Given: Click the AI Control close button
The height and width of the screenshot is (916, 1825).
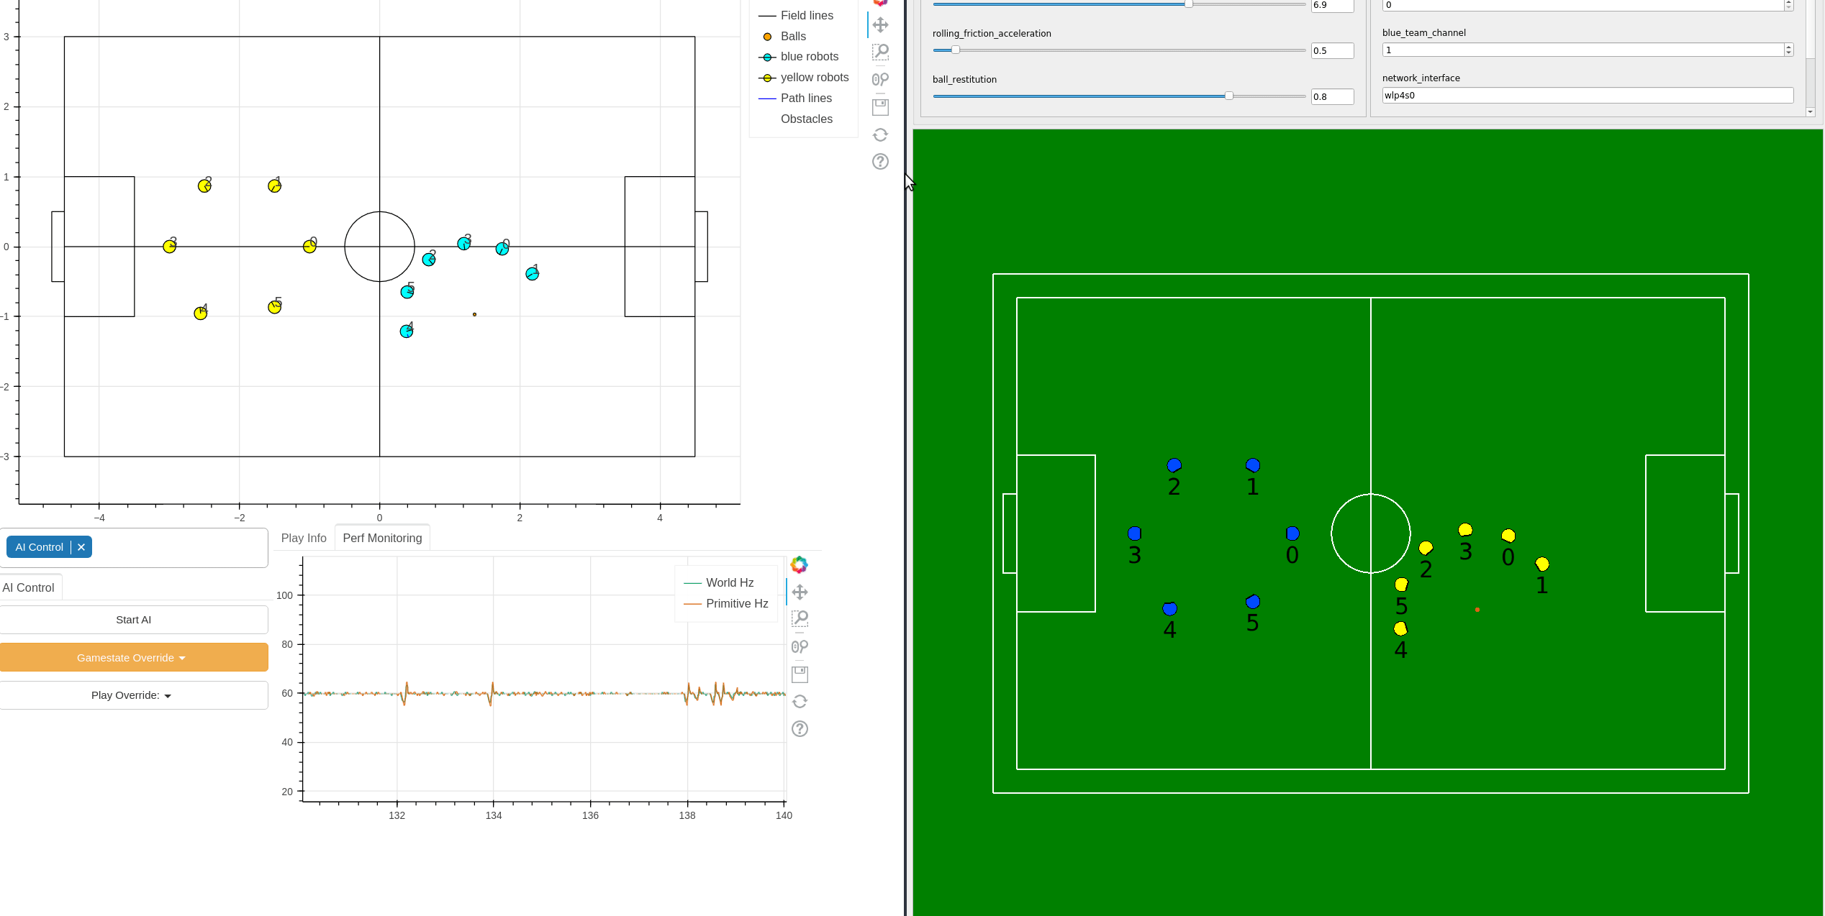Looking at the screenshot, I should point(82,546).
